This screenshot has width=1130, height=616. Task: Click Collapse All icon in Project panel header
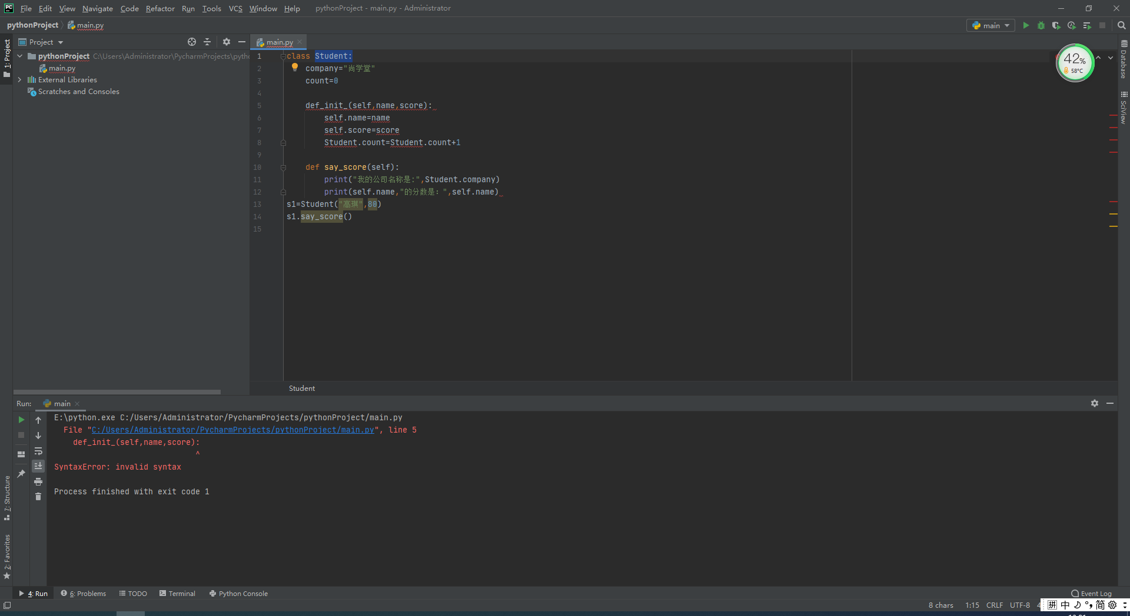[x=207, y=42]
